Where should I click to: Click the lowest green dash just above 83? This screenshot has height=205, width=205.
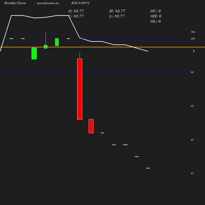148,168
